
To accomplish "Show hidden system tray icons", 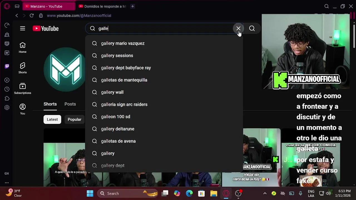I will point(265,193).
